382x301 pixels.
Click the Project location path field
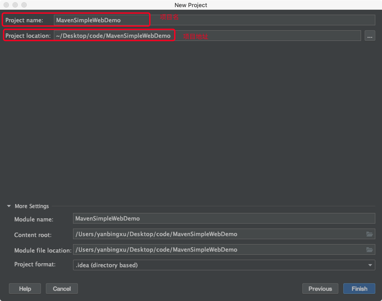pyautogui.click(x=207, y=36)
